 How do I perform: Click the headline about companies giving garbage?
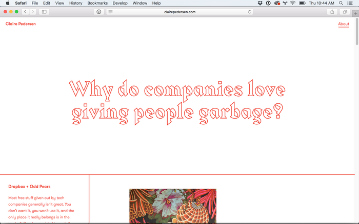click(177, 102)
